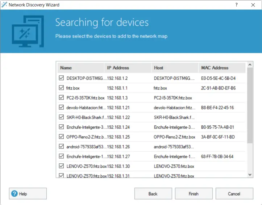Click the title bar question mark help button

coord(236,5)
